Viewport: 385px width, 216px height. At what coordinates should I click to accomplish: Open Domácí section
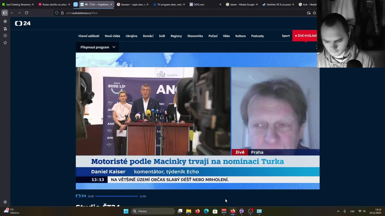click(148, 36)
